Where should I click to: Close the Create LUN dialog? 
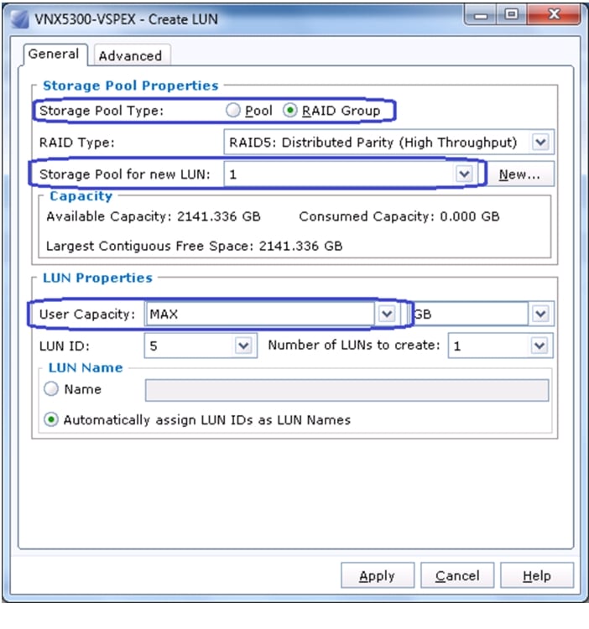[x=554, y=15]
